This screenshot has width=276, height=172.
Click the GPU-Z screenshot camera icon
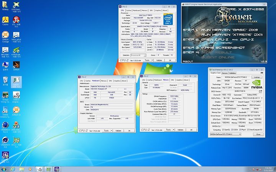[x=262, y=73]
